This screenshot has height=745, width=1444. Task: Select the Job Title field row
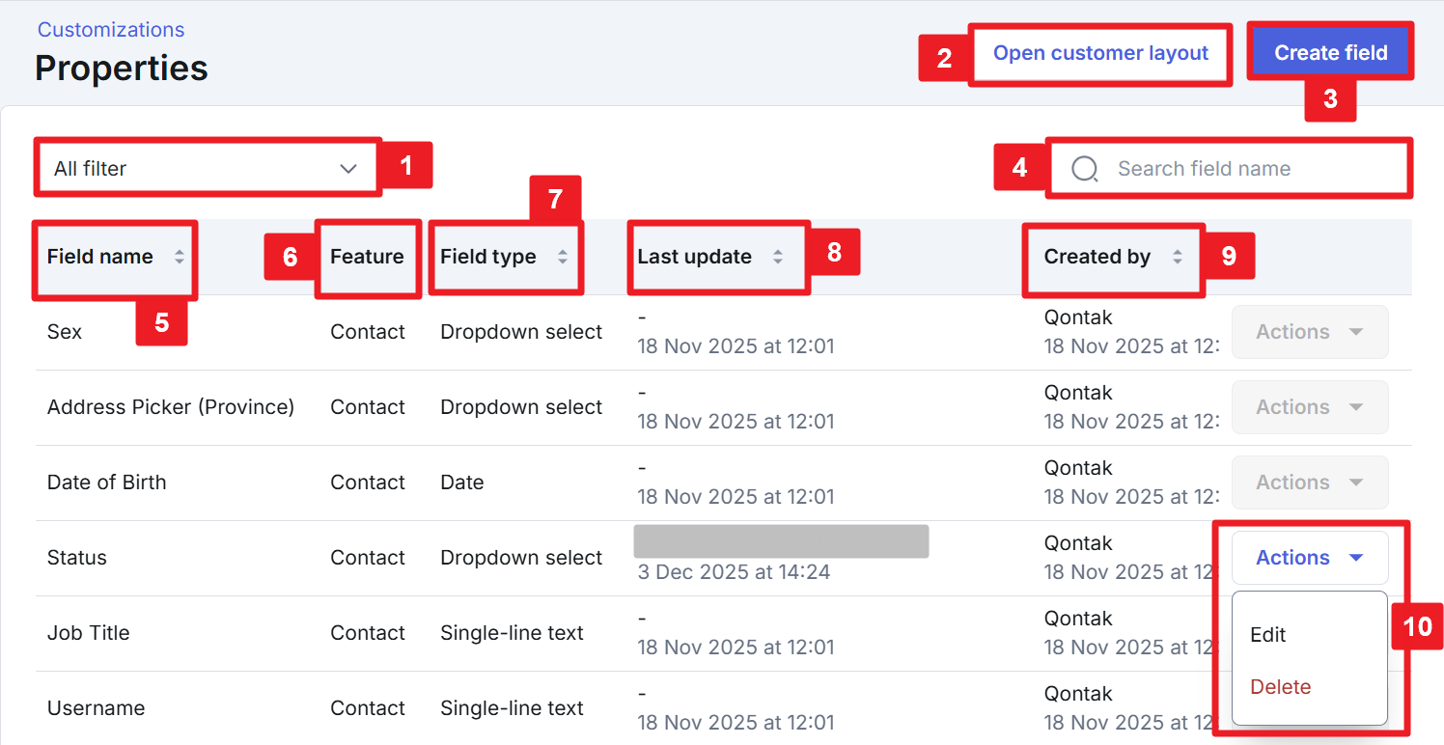[89, 633]
